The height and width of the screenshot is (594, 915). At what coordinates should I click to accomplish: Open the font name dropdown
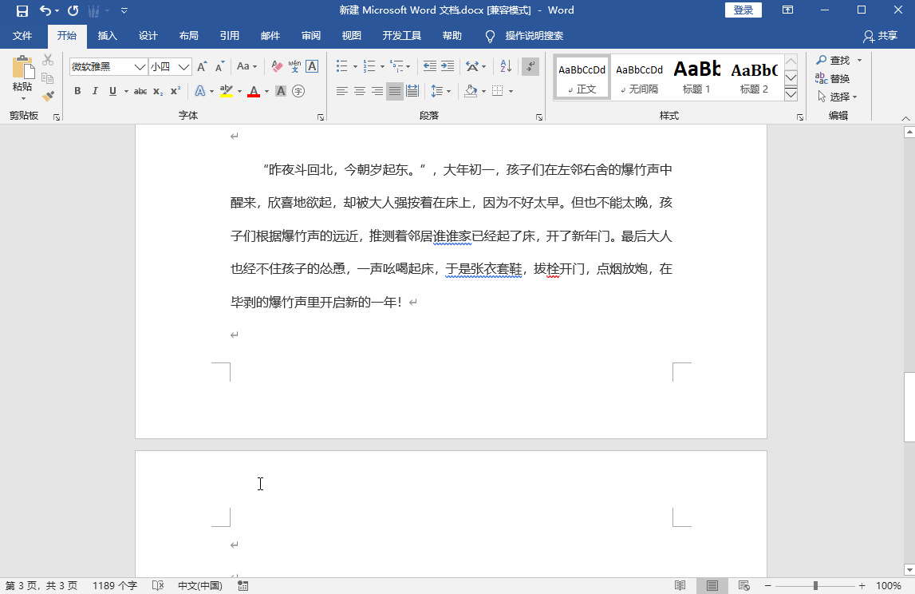pyautogui.click(x=140, y=66)
